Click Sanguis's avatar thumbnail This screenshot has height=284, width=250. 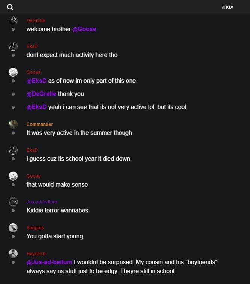13,228
